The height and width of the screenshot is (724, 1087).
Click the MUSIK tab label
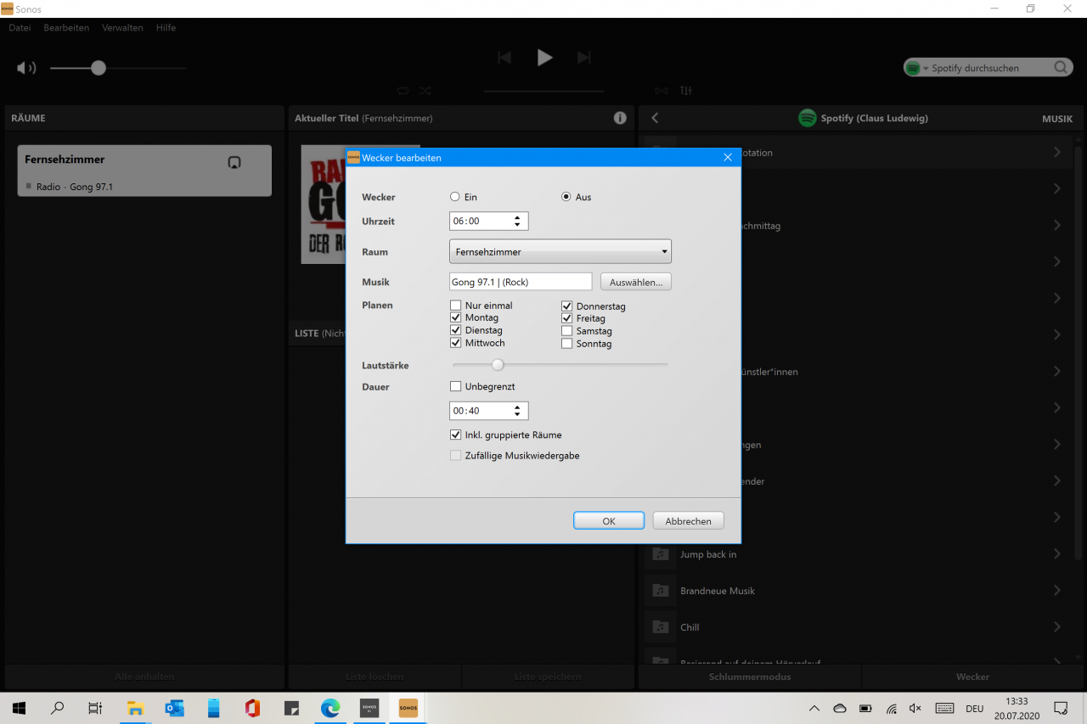1057,119
